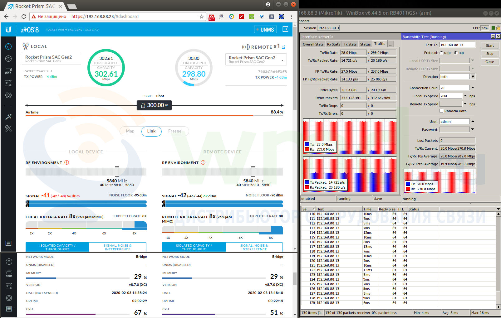This screenshot has width=501, height=318.
Task: Click Stop in Bandwidth Test window
Action: [490, 54]
